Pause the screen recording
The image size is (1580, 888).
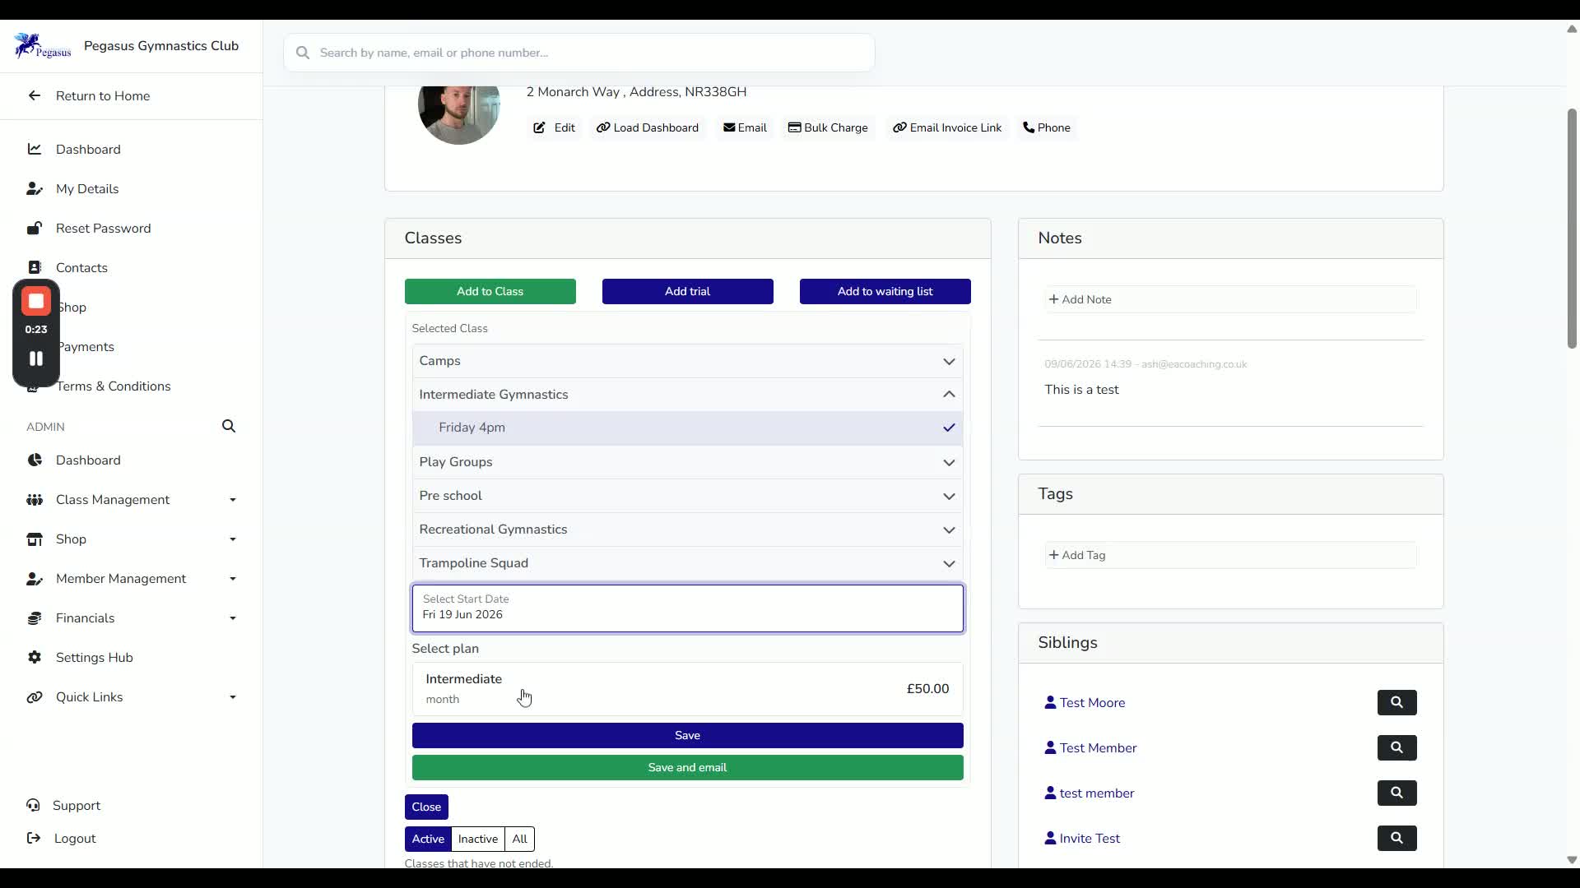[36, 358]
